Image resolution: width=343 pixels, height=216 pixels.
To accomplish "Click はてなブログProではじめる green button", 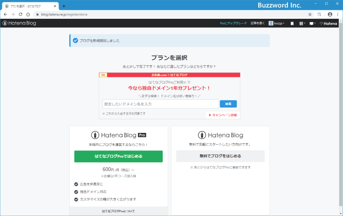I will click(118, 156).
